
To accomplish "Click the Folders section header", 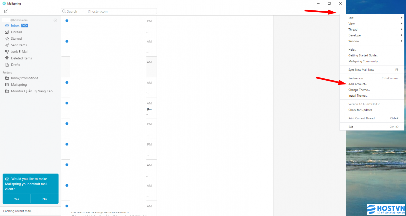I will point(7,73).
